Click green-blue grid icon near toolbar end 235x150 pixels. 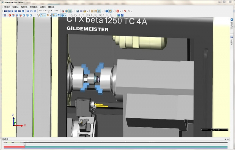click(x=119, y=15)
